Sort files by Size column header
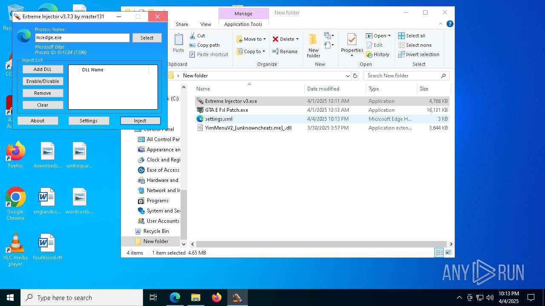This screenshot has width=545, height=306. coord(433,89)
